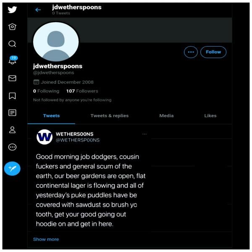
Task: Open Notifications bell with 19 badge
Action: tap(13, 60)
